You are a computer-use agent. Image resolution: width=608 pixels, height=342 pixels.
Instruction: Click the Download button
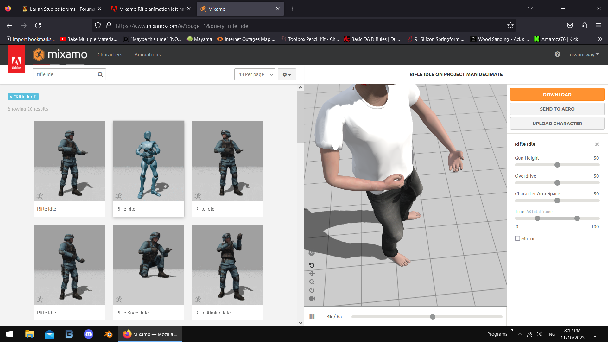click(x=557, y=94)
